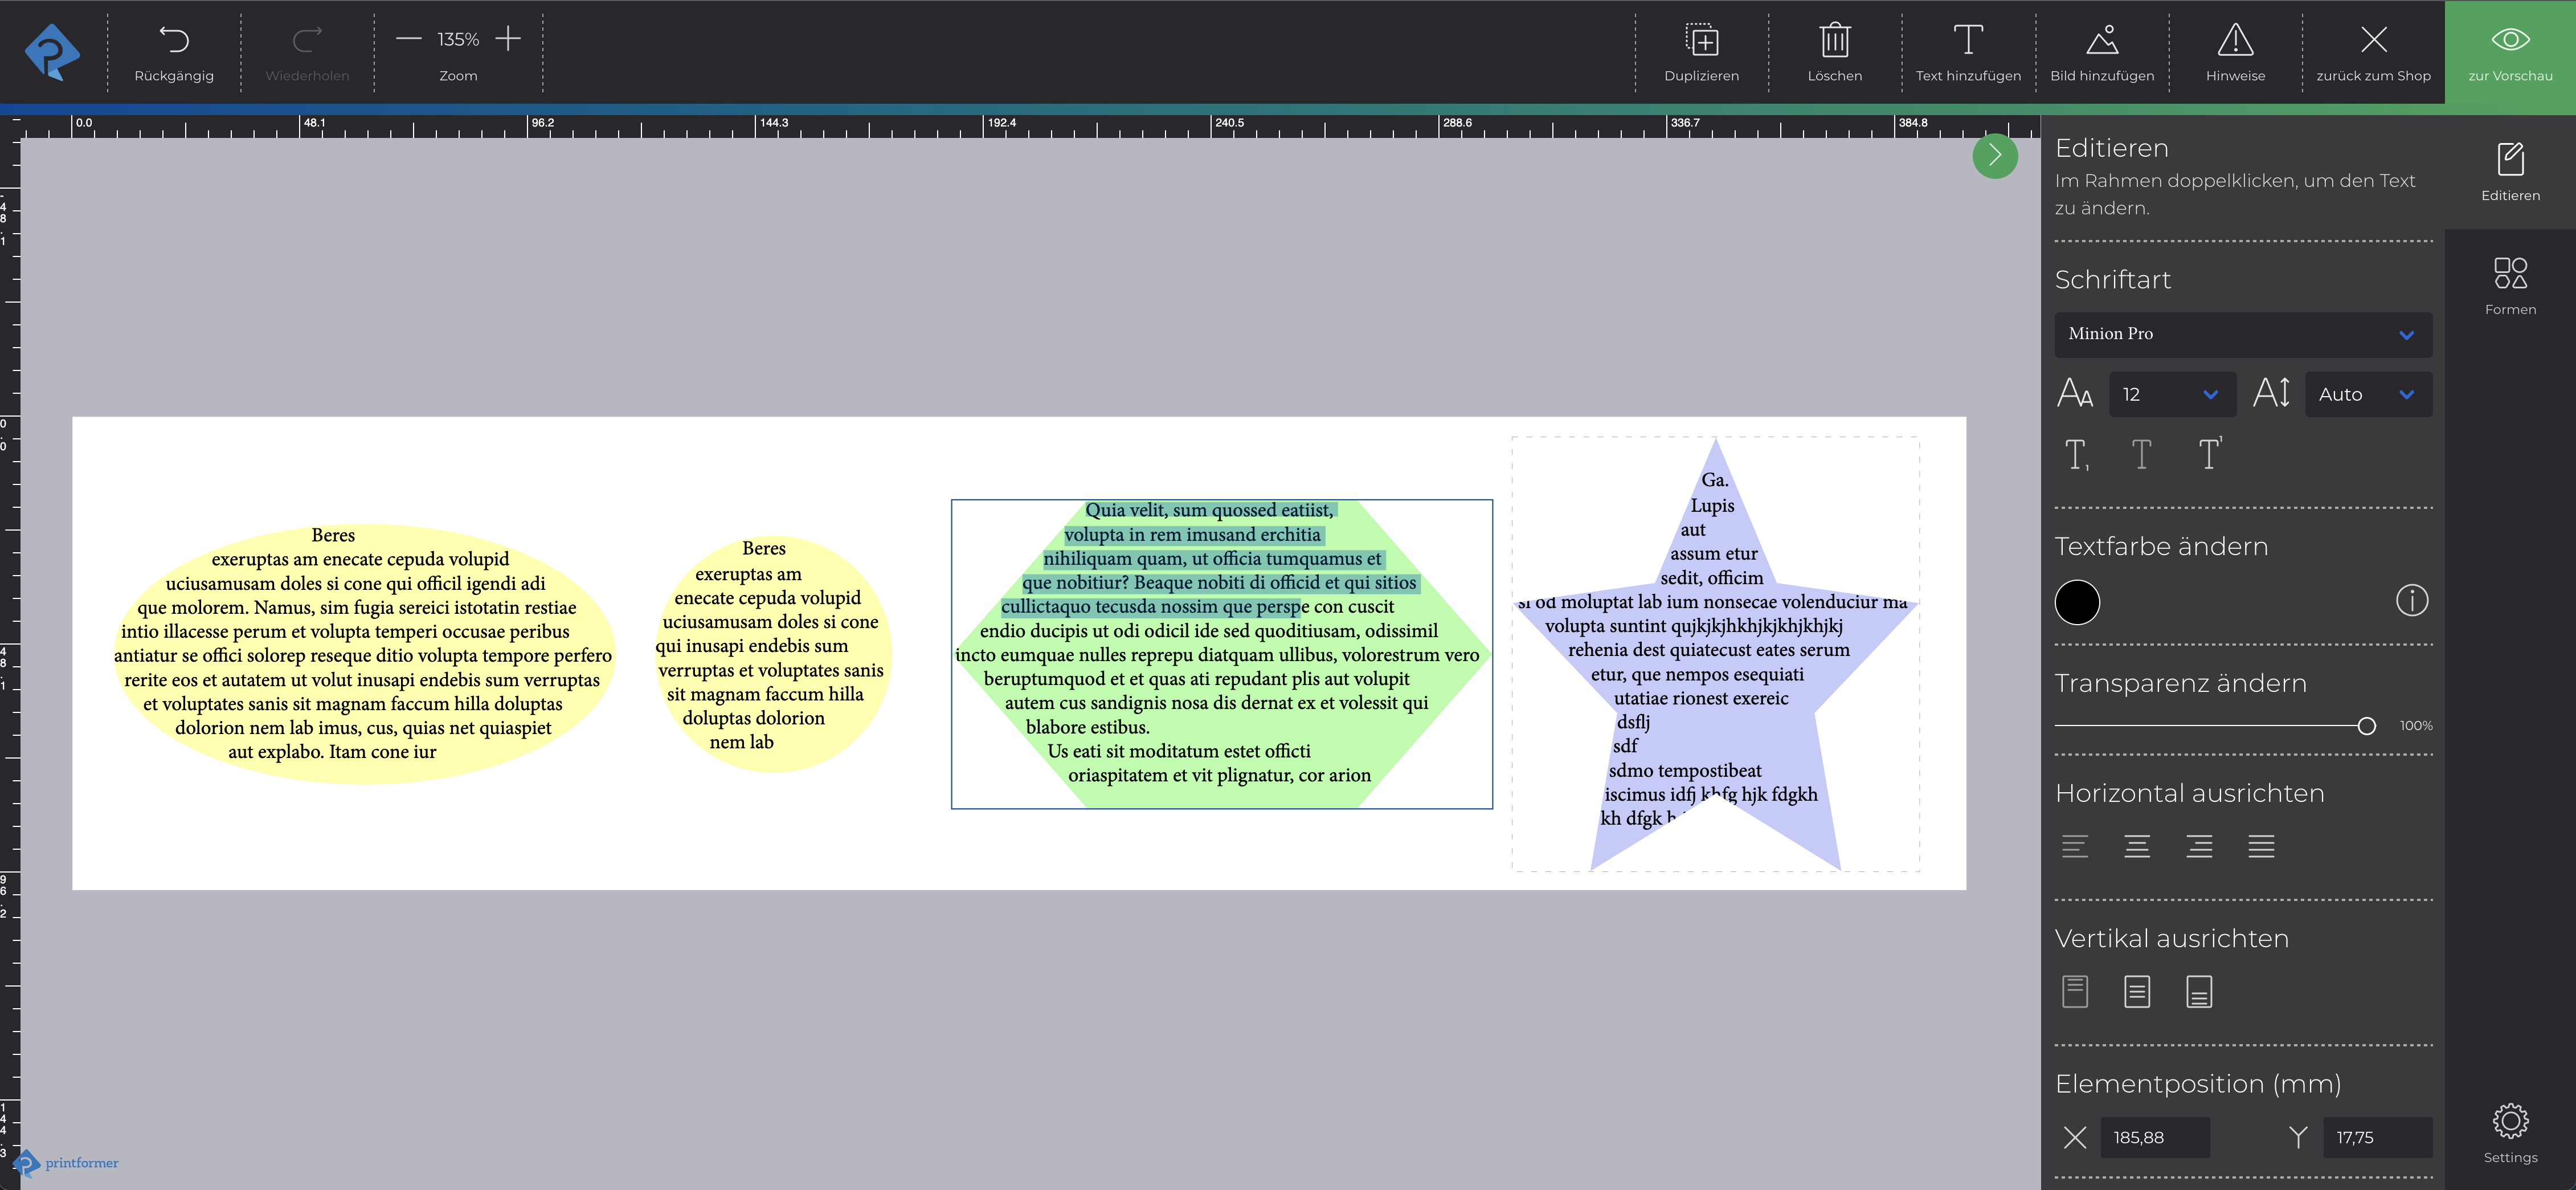Click the Duplizieren icon

click(1701, 41)
